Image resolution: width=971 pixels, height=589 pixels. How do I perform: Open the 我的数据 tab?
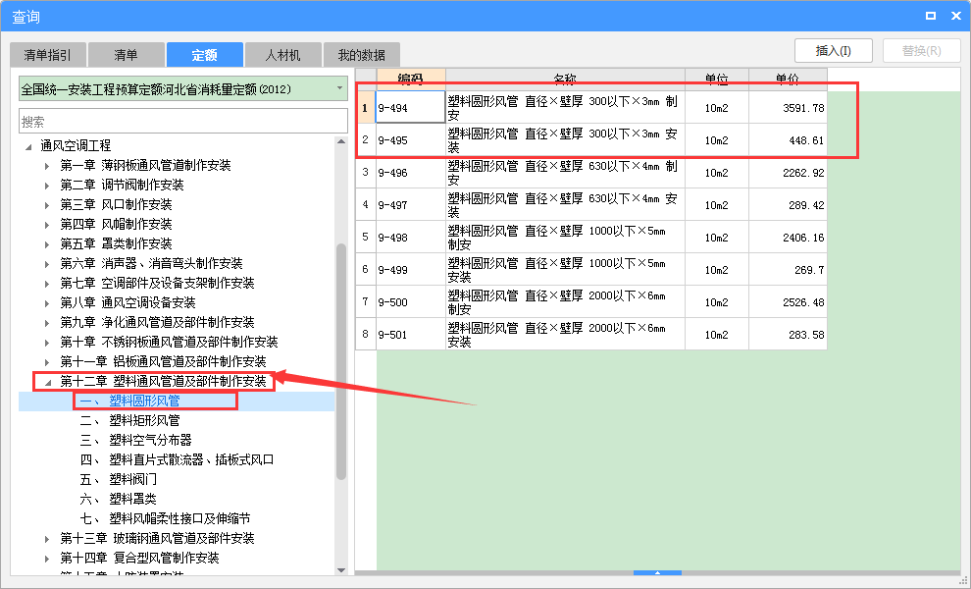(x=362, y=55)
